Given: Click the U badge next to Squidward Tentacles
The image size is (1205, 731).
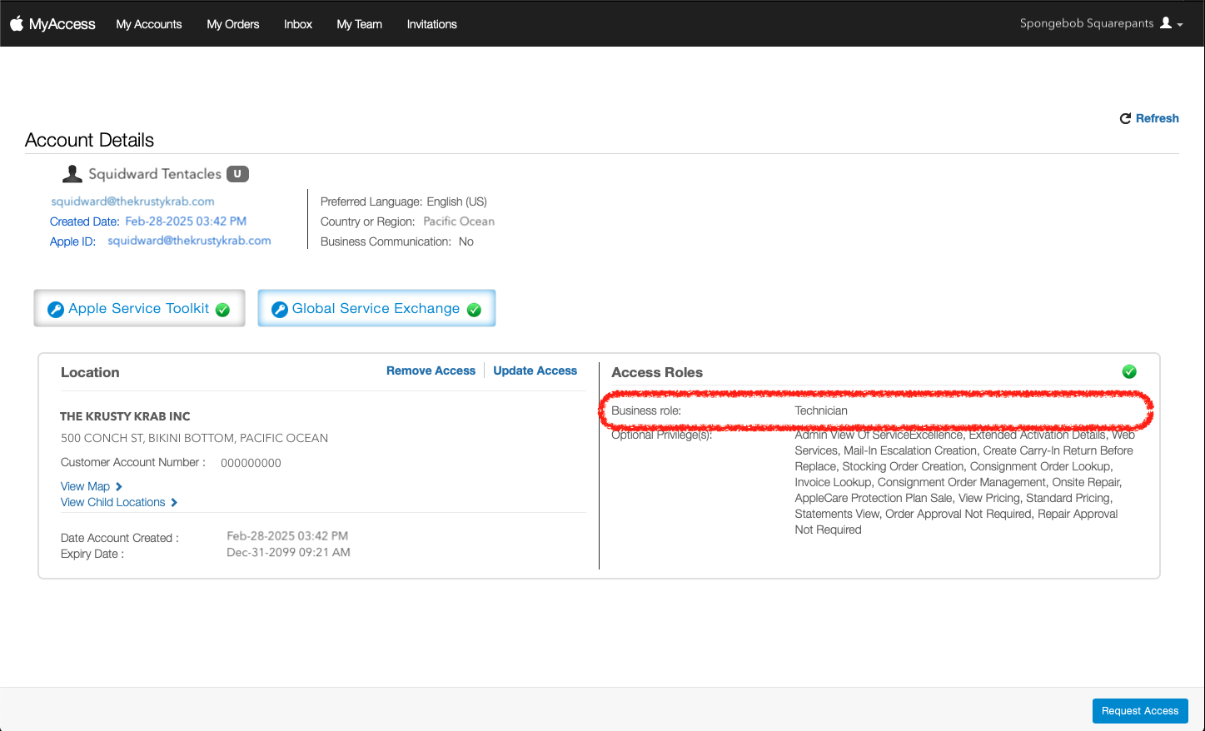Looking at the screenshot, I should tap(237, 174).
